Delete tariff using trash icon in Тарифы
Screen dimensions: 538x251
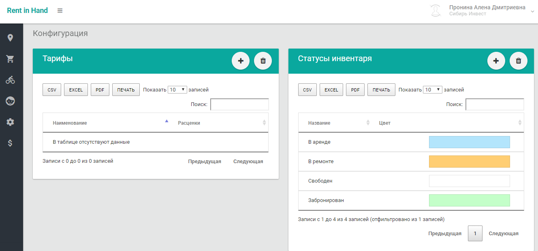[263, 61]
